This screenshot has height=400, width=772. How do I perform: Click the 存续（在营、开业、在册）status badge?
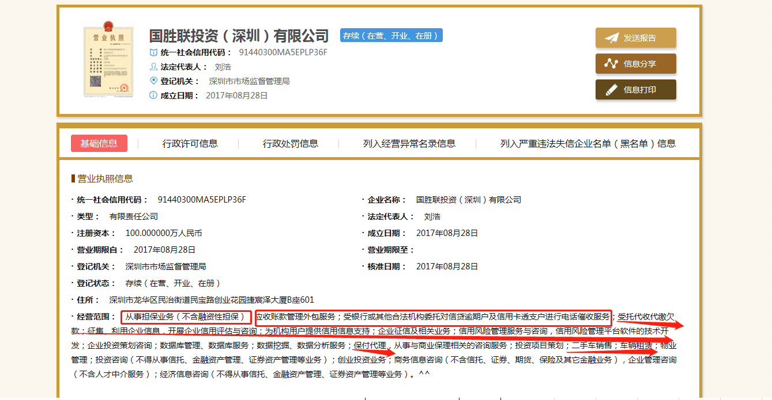coord(391,35)
